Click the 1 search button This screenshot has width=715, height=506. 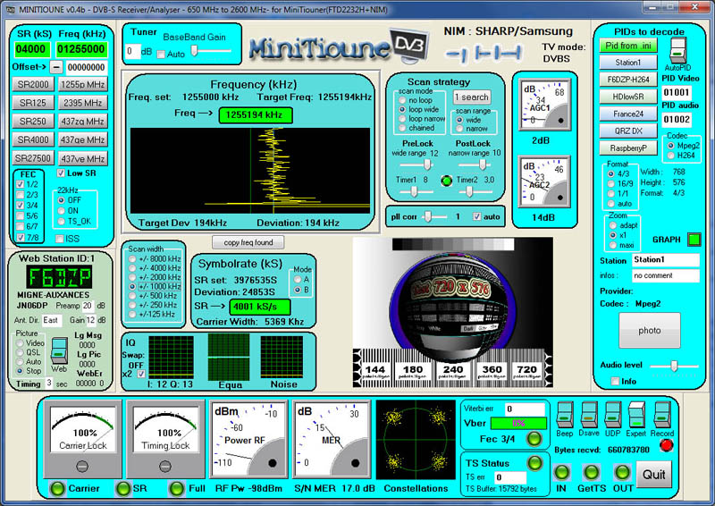tap(472, 97)
